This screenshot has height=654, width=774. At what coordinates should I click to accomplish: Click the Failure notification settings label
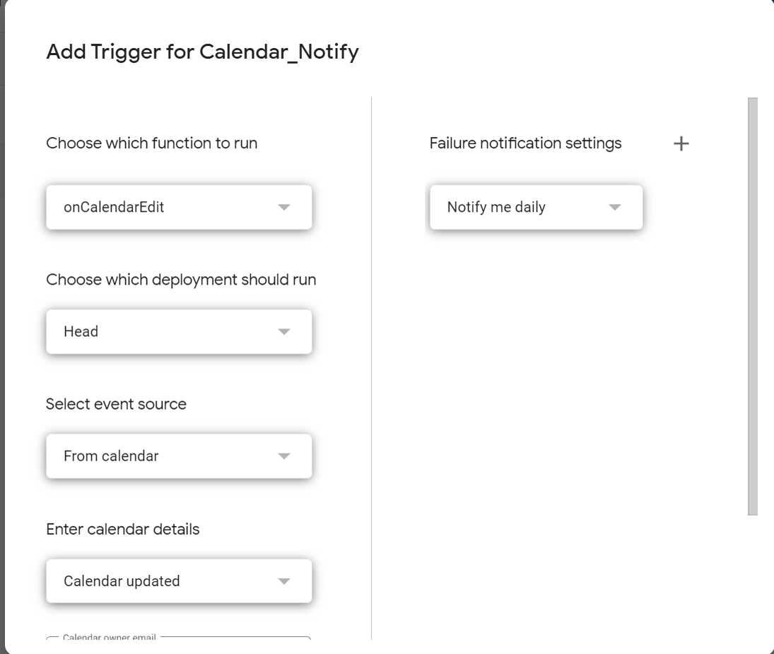tap(525, 143)
